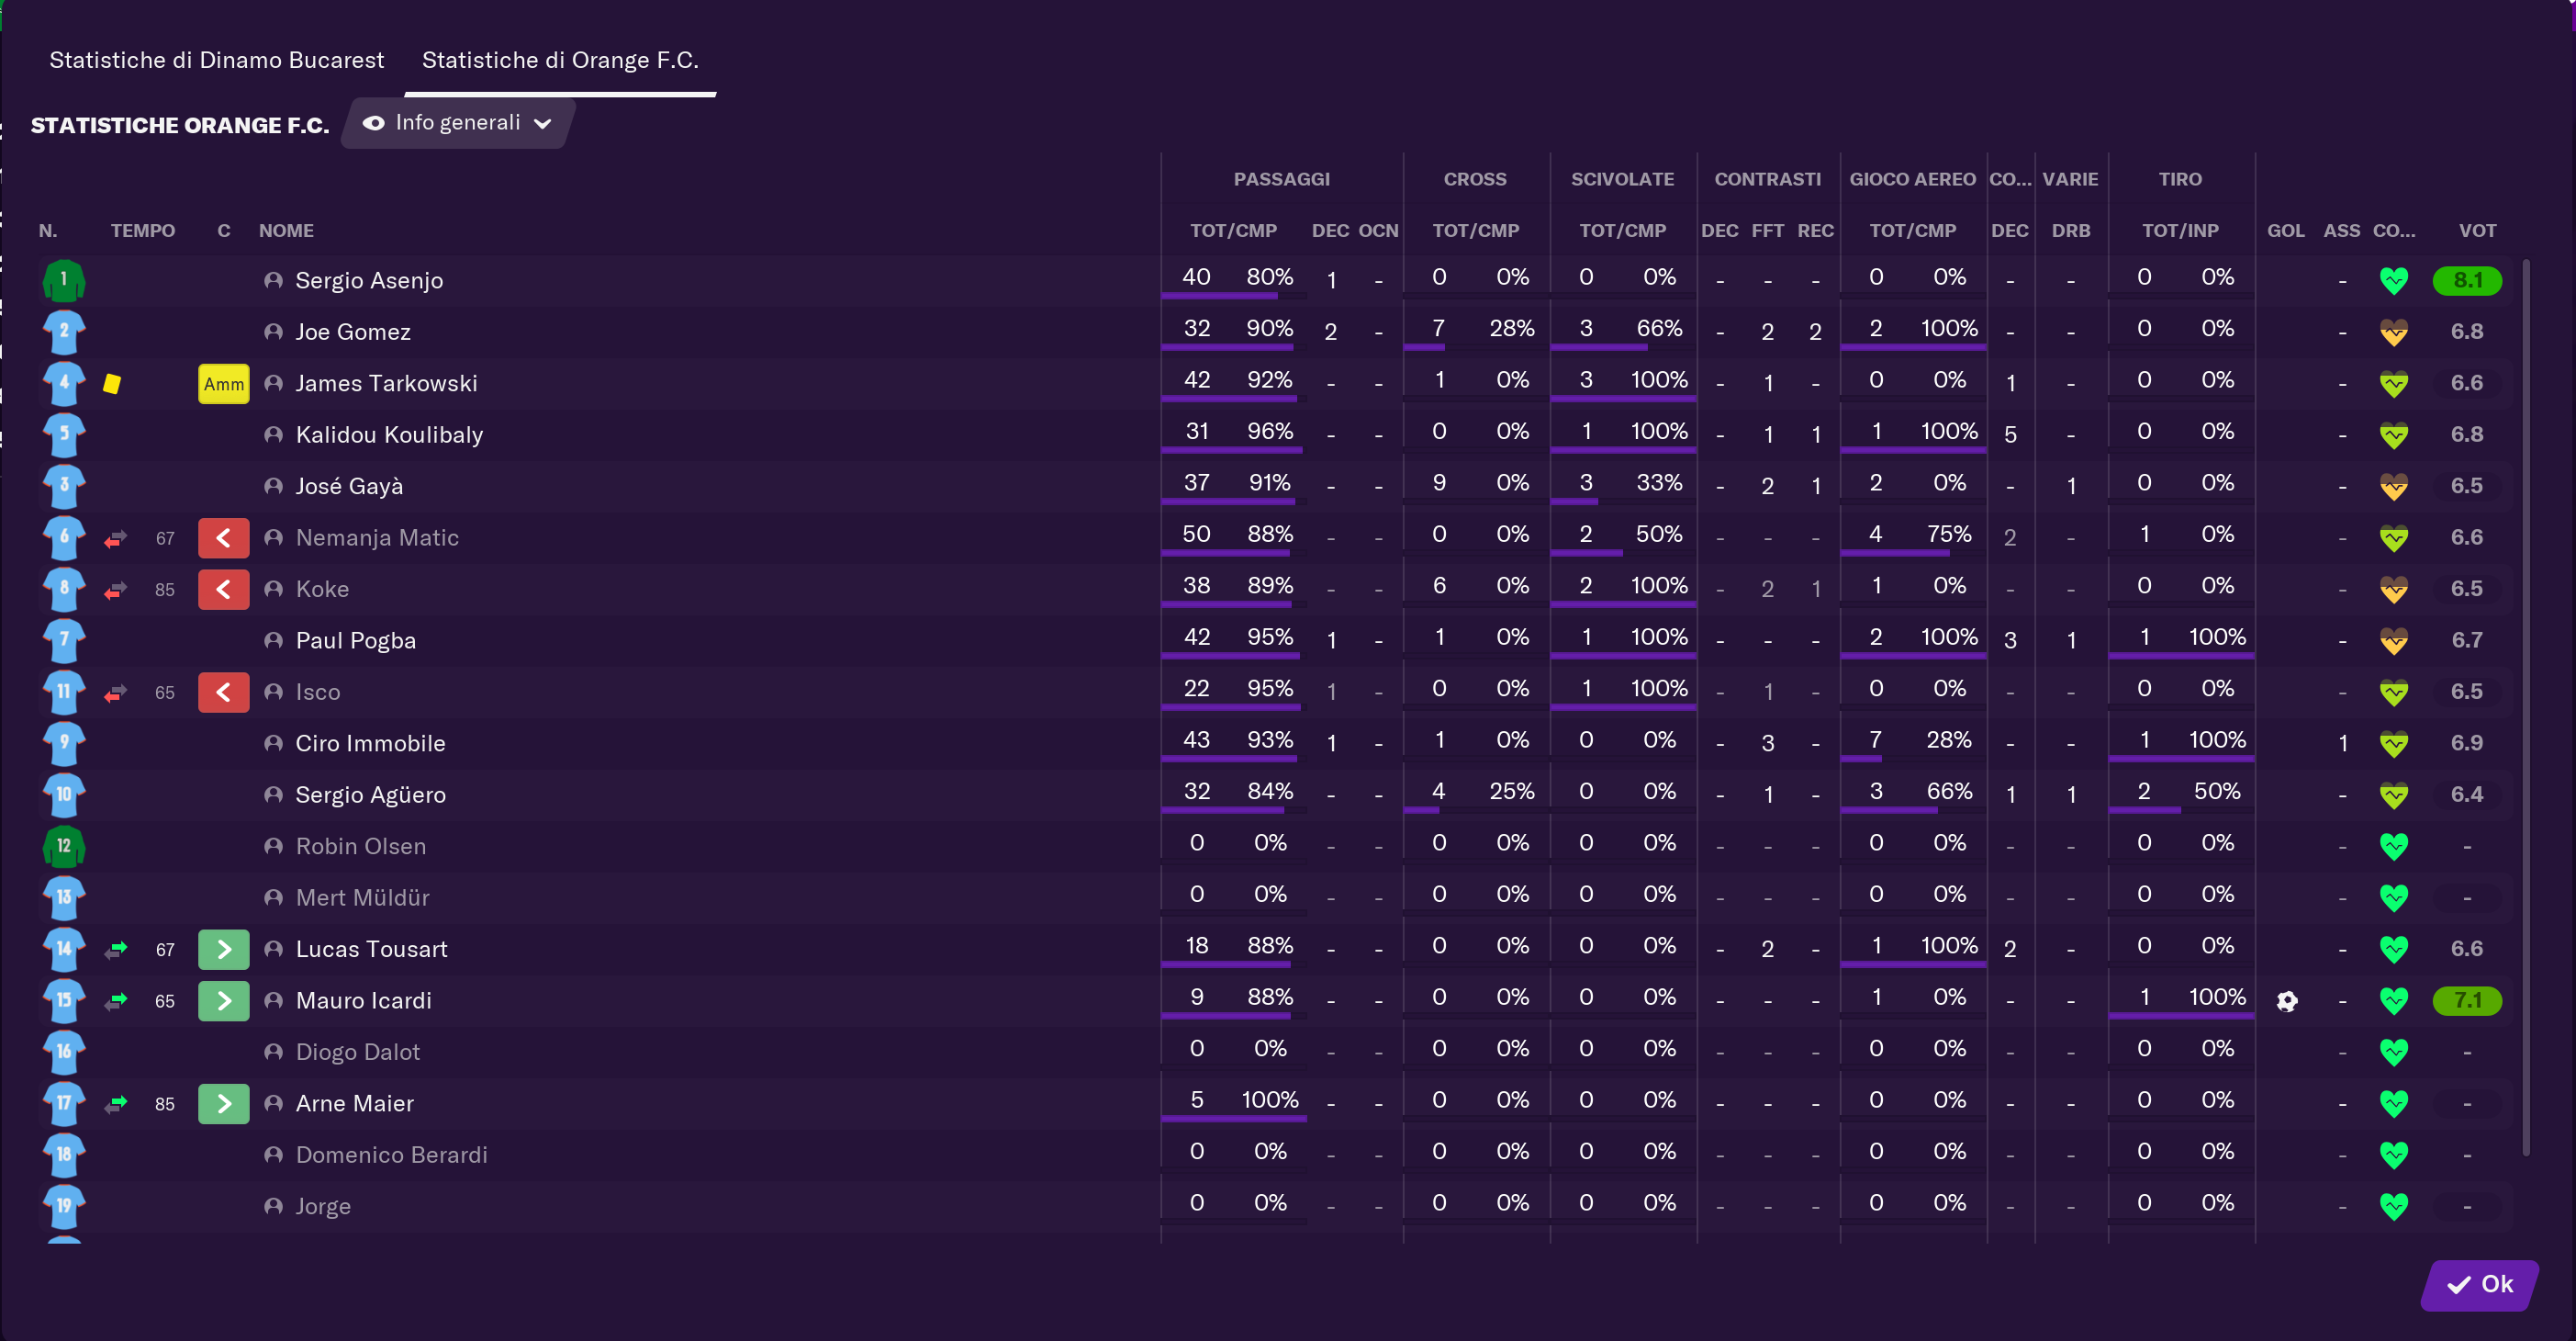Toggle the eye icon in the Info generali selector

coord(373,123)
